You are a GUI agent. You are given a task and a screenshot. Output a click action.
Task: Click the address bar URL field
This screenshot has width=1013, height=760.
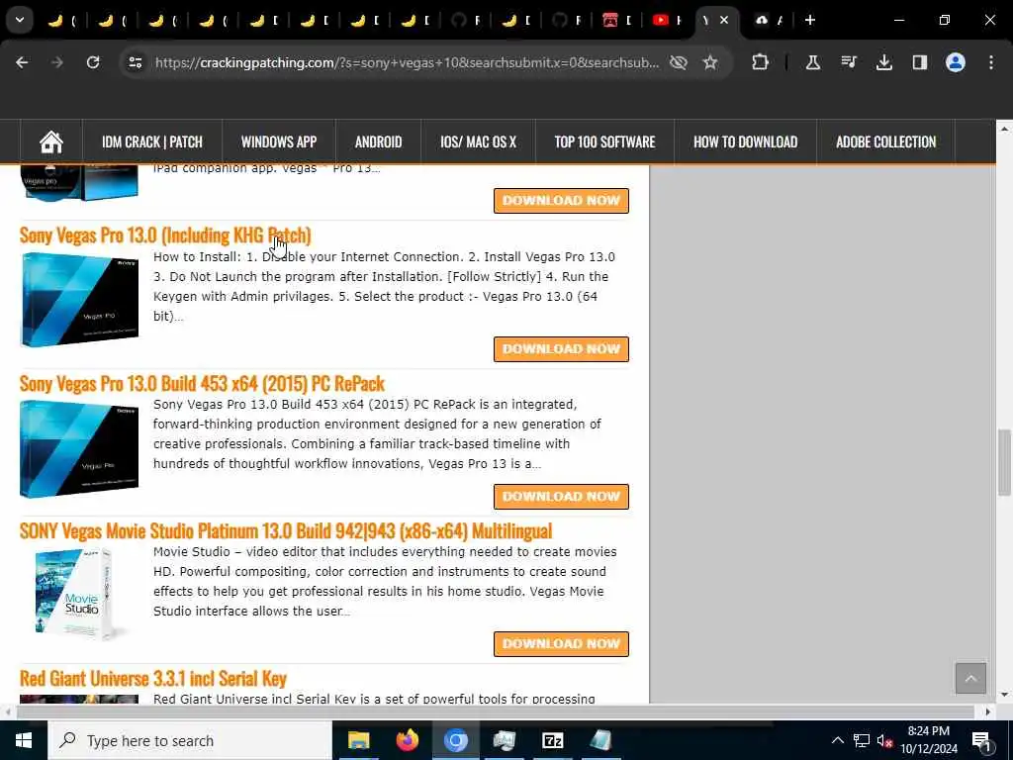407,62
